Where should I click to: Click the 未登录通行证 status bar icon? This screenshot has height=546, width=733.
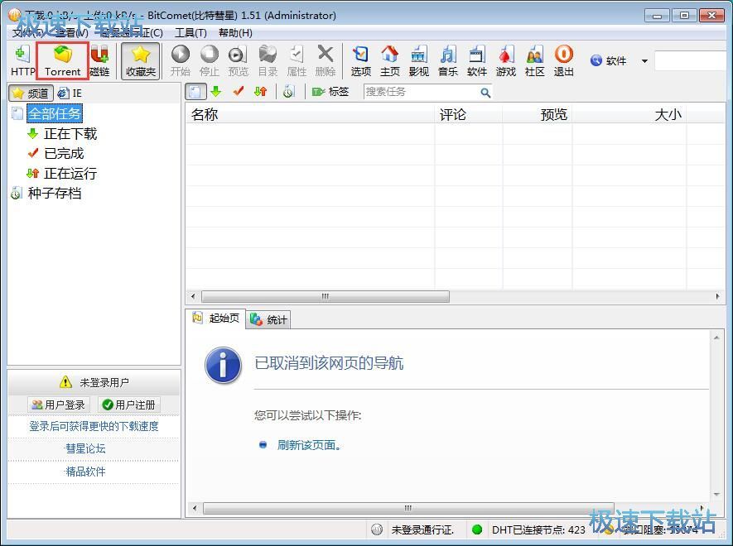click(377, 529)
